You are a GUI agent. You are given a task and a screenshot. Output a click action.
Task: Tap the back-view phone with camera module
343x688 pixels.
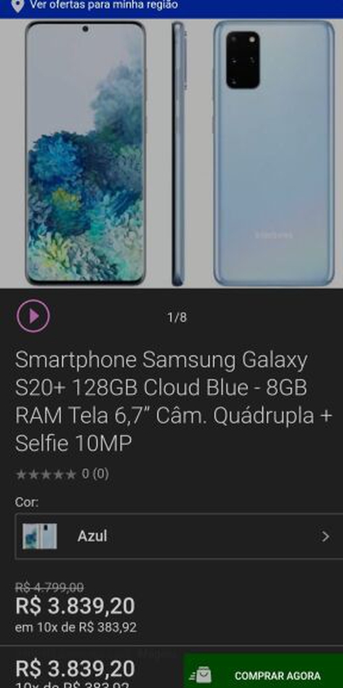[x=274, y=153]
